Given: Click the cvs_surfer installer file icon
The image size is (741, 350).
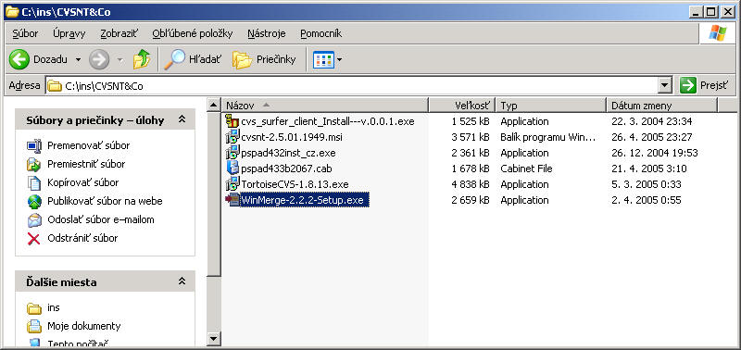Looking at the screenshot, I should click(232, 121).
